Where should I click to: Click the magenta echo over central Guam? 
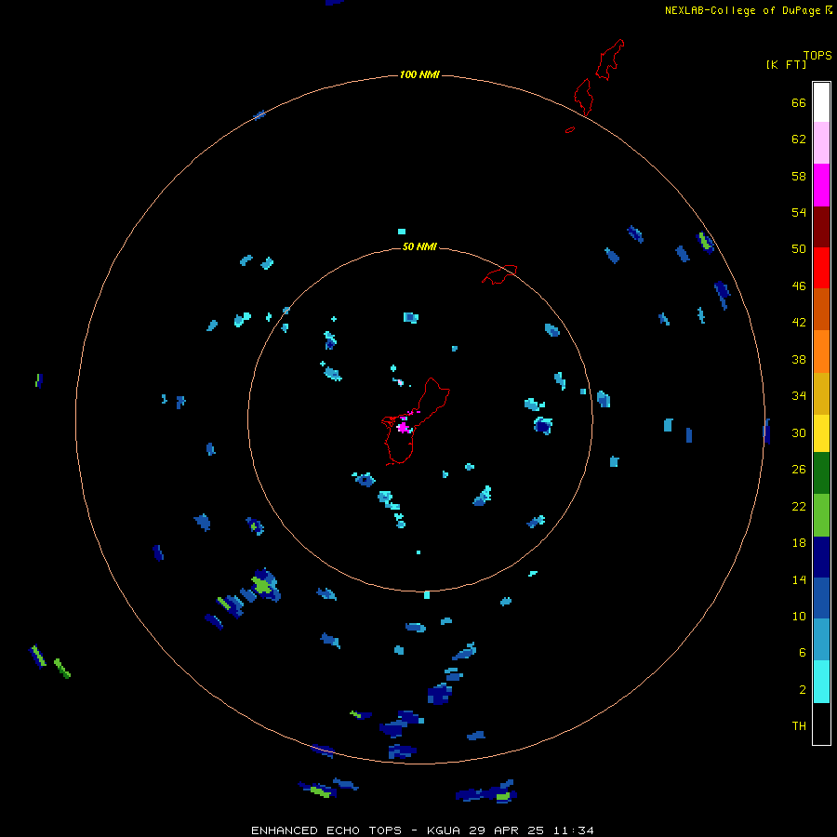tap(404, 428)
